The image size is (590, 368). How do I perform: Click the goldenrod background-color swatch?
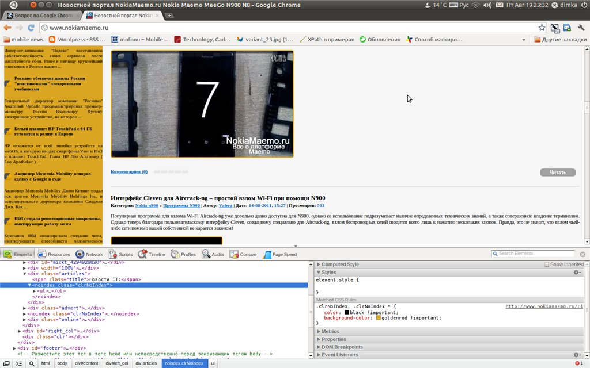(379, 318)
